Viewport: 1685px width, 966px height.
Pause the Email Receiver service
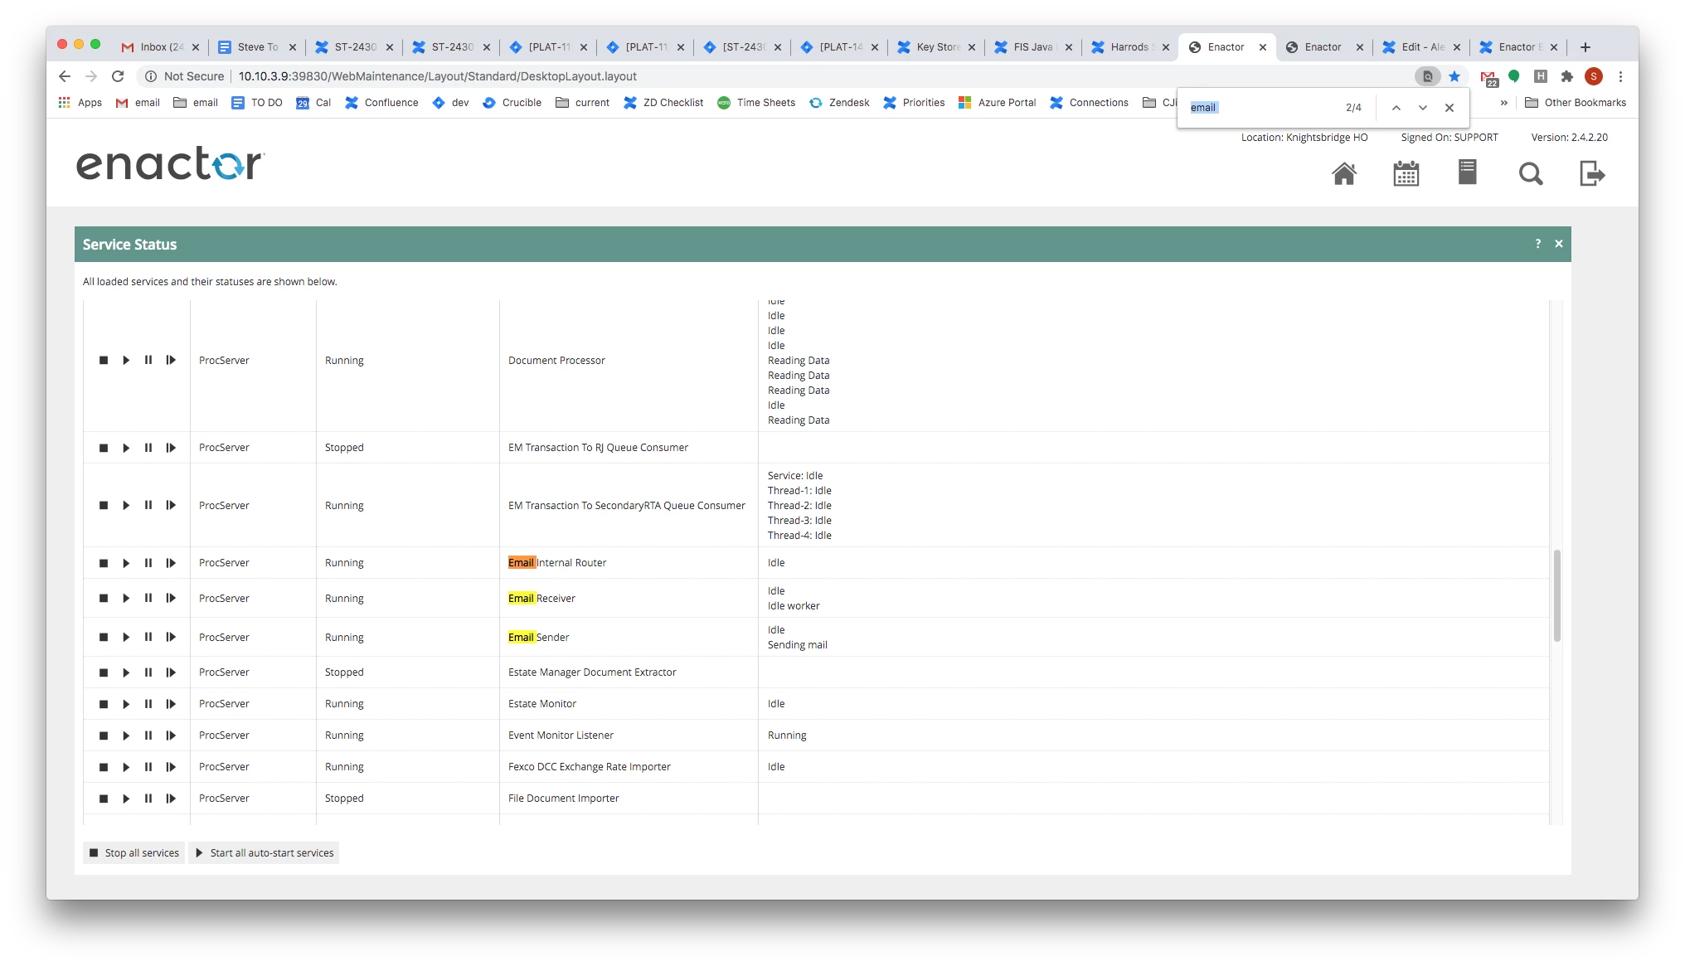(x=148, y=598)
